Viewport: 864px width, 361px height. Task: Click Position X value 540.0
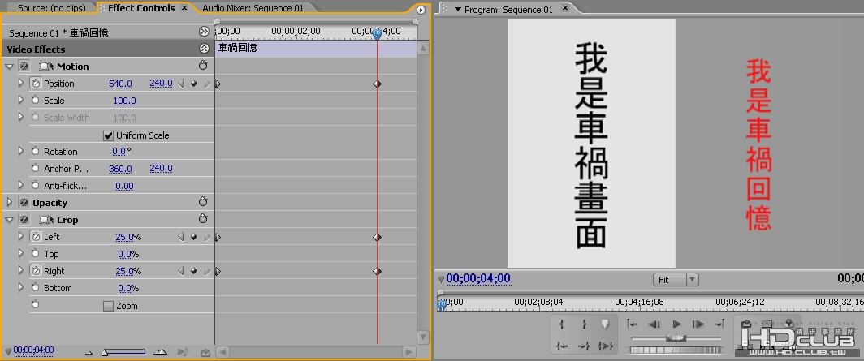pyautogui.click(x=120, y=84)
